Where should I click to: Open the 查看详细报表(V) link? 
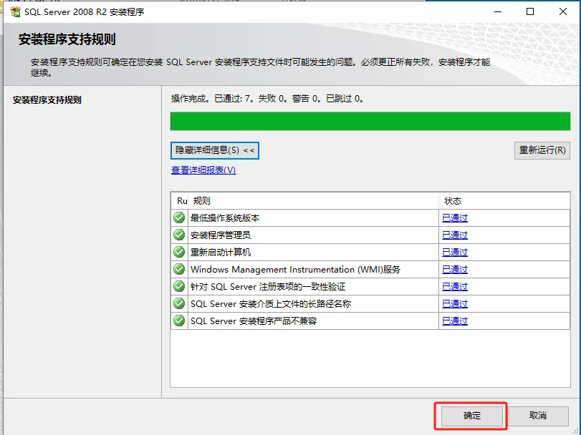(203, 170)
